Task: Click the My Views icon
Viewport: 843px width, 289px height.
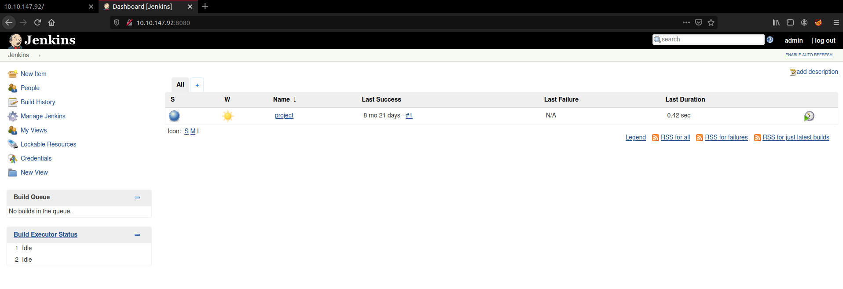Action: 13,130
